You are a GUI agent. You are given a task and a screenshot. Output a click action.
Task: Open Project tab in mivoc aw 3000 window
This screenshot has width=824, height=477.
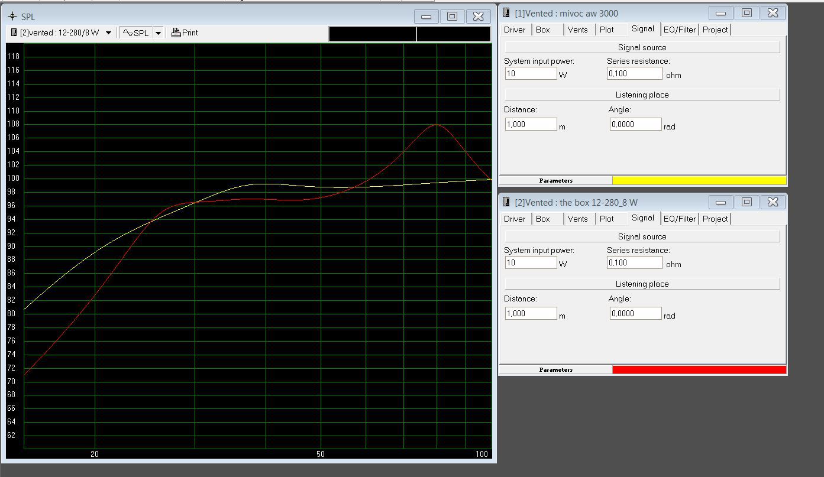(x=715, y=30)
